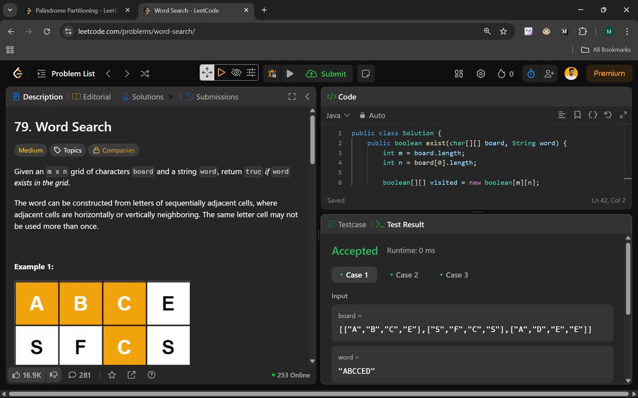This screenshot has width=638, height=398.
Task: Pick a random problem with shuffle icon
Action: (x=145, y=74)
